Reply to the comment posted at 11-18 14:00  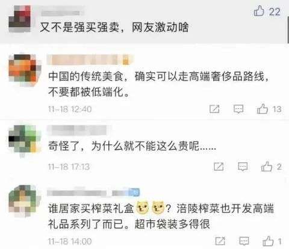pyautogui.click(x=244, y=241)
